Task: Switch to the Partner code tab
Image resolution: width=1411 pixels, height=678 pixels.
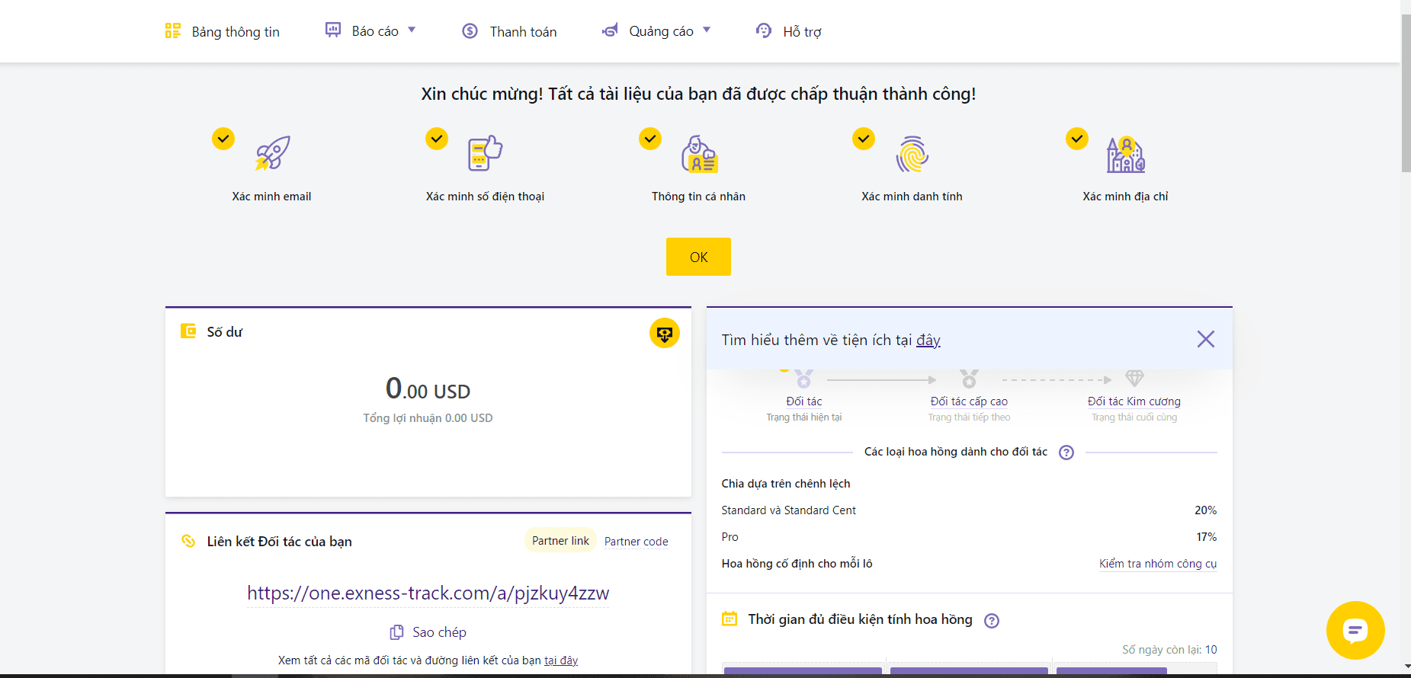Action: [x=637, y=542]
